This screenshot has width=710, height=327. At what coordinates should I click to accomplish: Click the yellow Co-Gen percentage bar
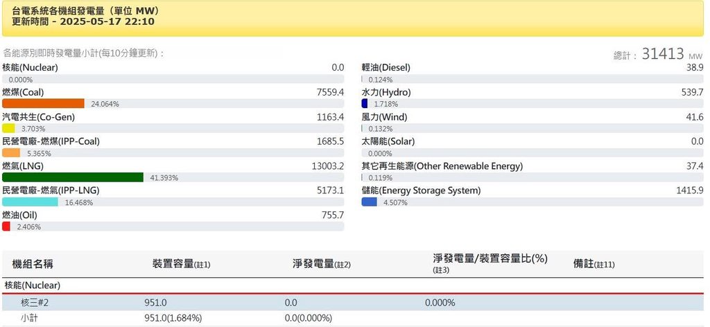pyautogui.click(x=8, y=128)
